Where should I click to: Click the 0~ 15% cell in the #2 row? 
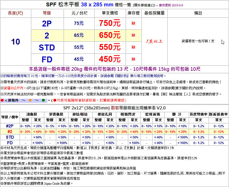(x=98, y=132)
